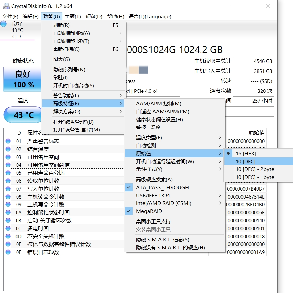Image resolution: width=293 pixels, height=293 pixels.
Task: Click the status orb for attribute 04 可用备用空间阈值
Action: click(8, 165)
